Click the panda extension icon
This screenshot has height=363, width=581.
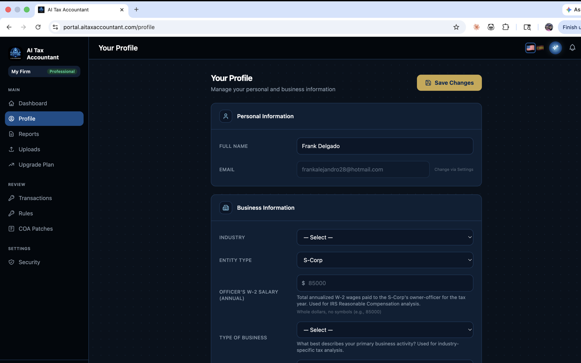tap(491, 27)
